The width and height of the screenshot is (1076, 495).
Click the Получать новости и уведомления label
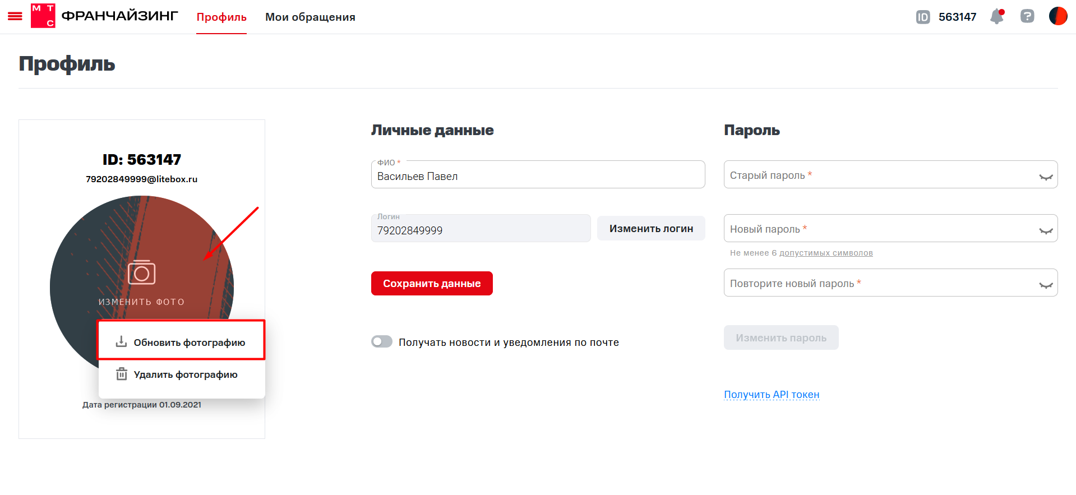[x=509, y=342]
